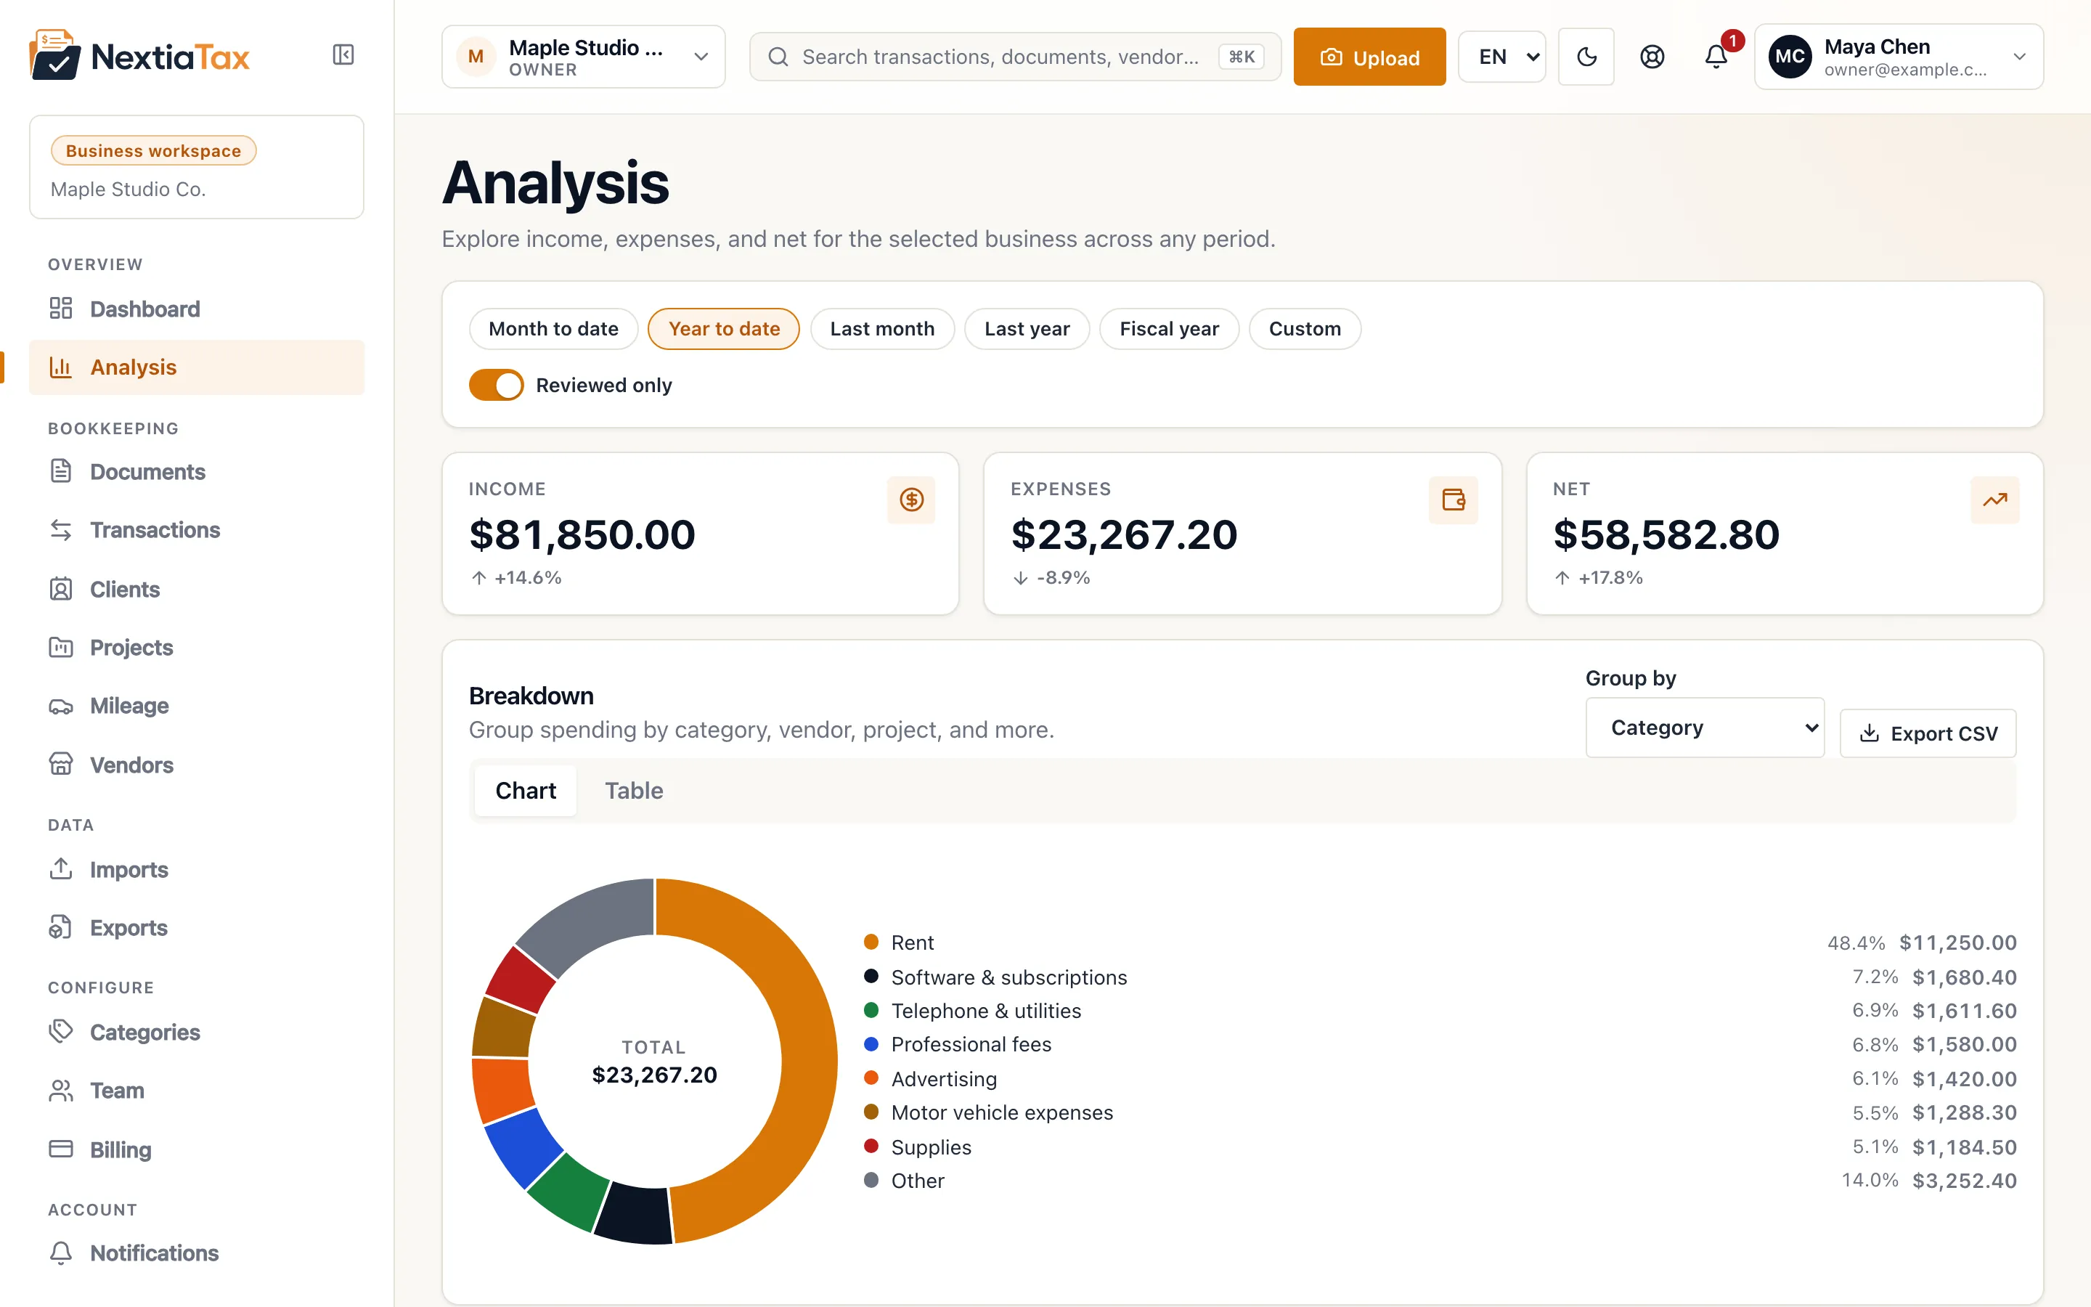Click the NextiaTax logo

pos(139,55)
